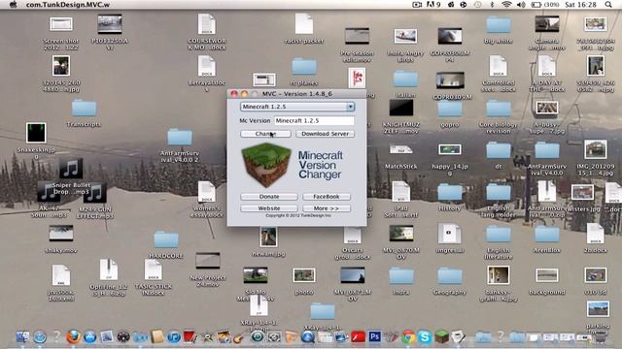Open the Apple menu
The image size is (622, 349).
[x=13, y=4]
